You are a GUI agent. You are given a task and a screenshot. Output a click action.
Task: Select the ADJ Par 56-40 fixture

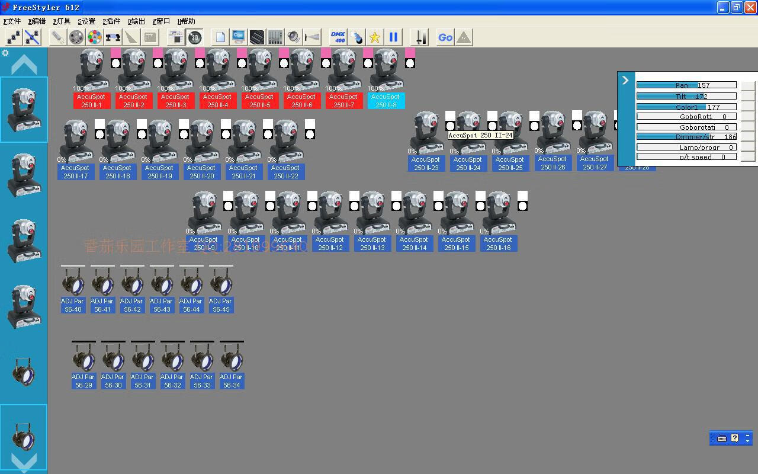73,305
